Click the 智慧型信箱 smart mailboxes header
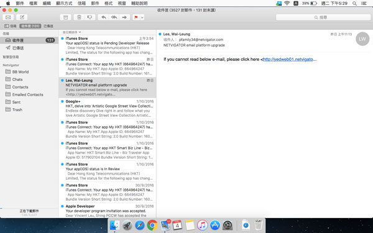This screenshot has width=373, height=233. [11, 57]
